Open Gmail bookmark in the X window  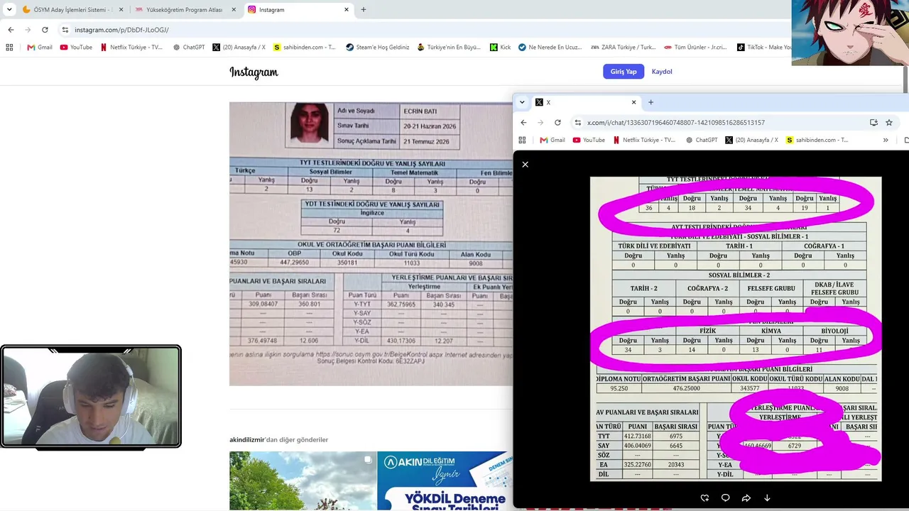tap(552, 140)
